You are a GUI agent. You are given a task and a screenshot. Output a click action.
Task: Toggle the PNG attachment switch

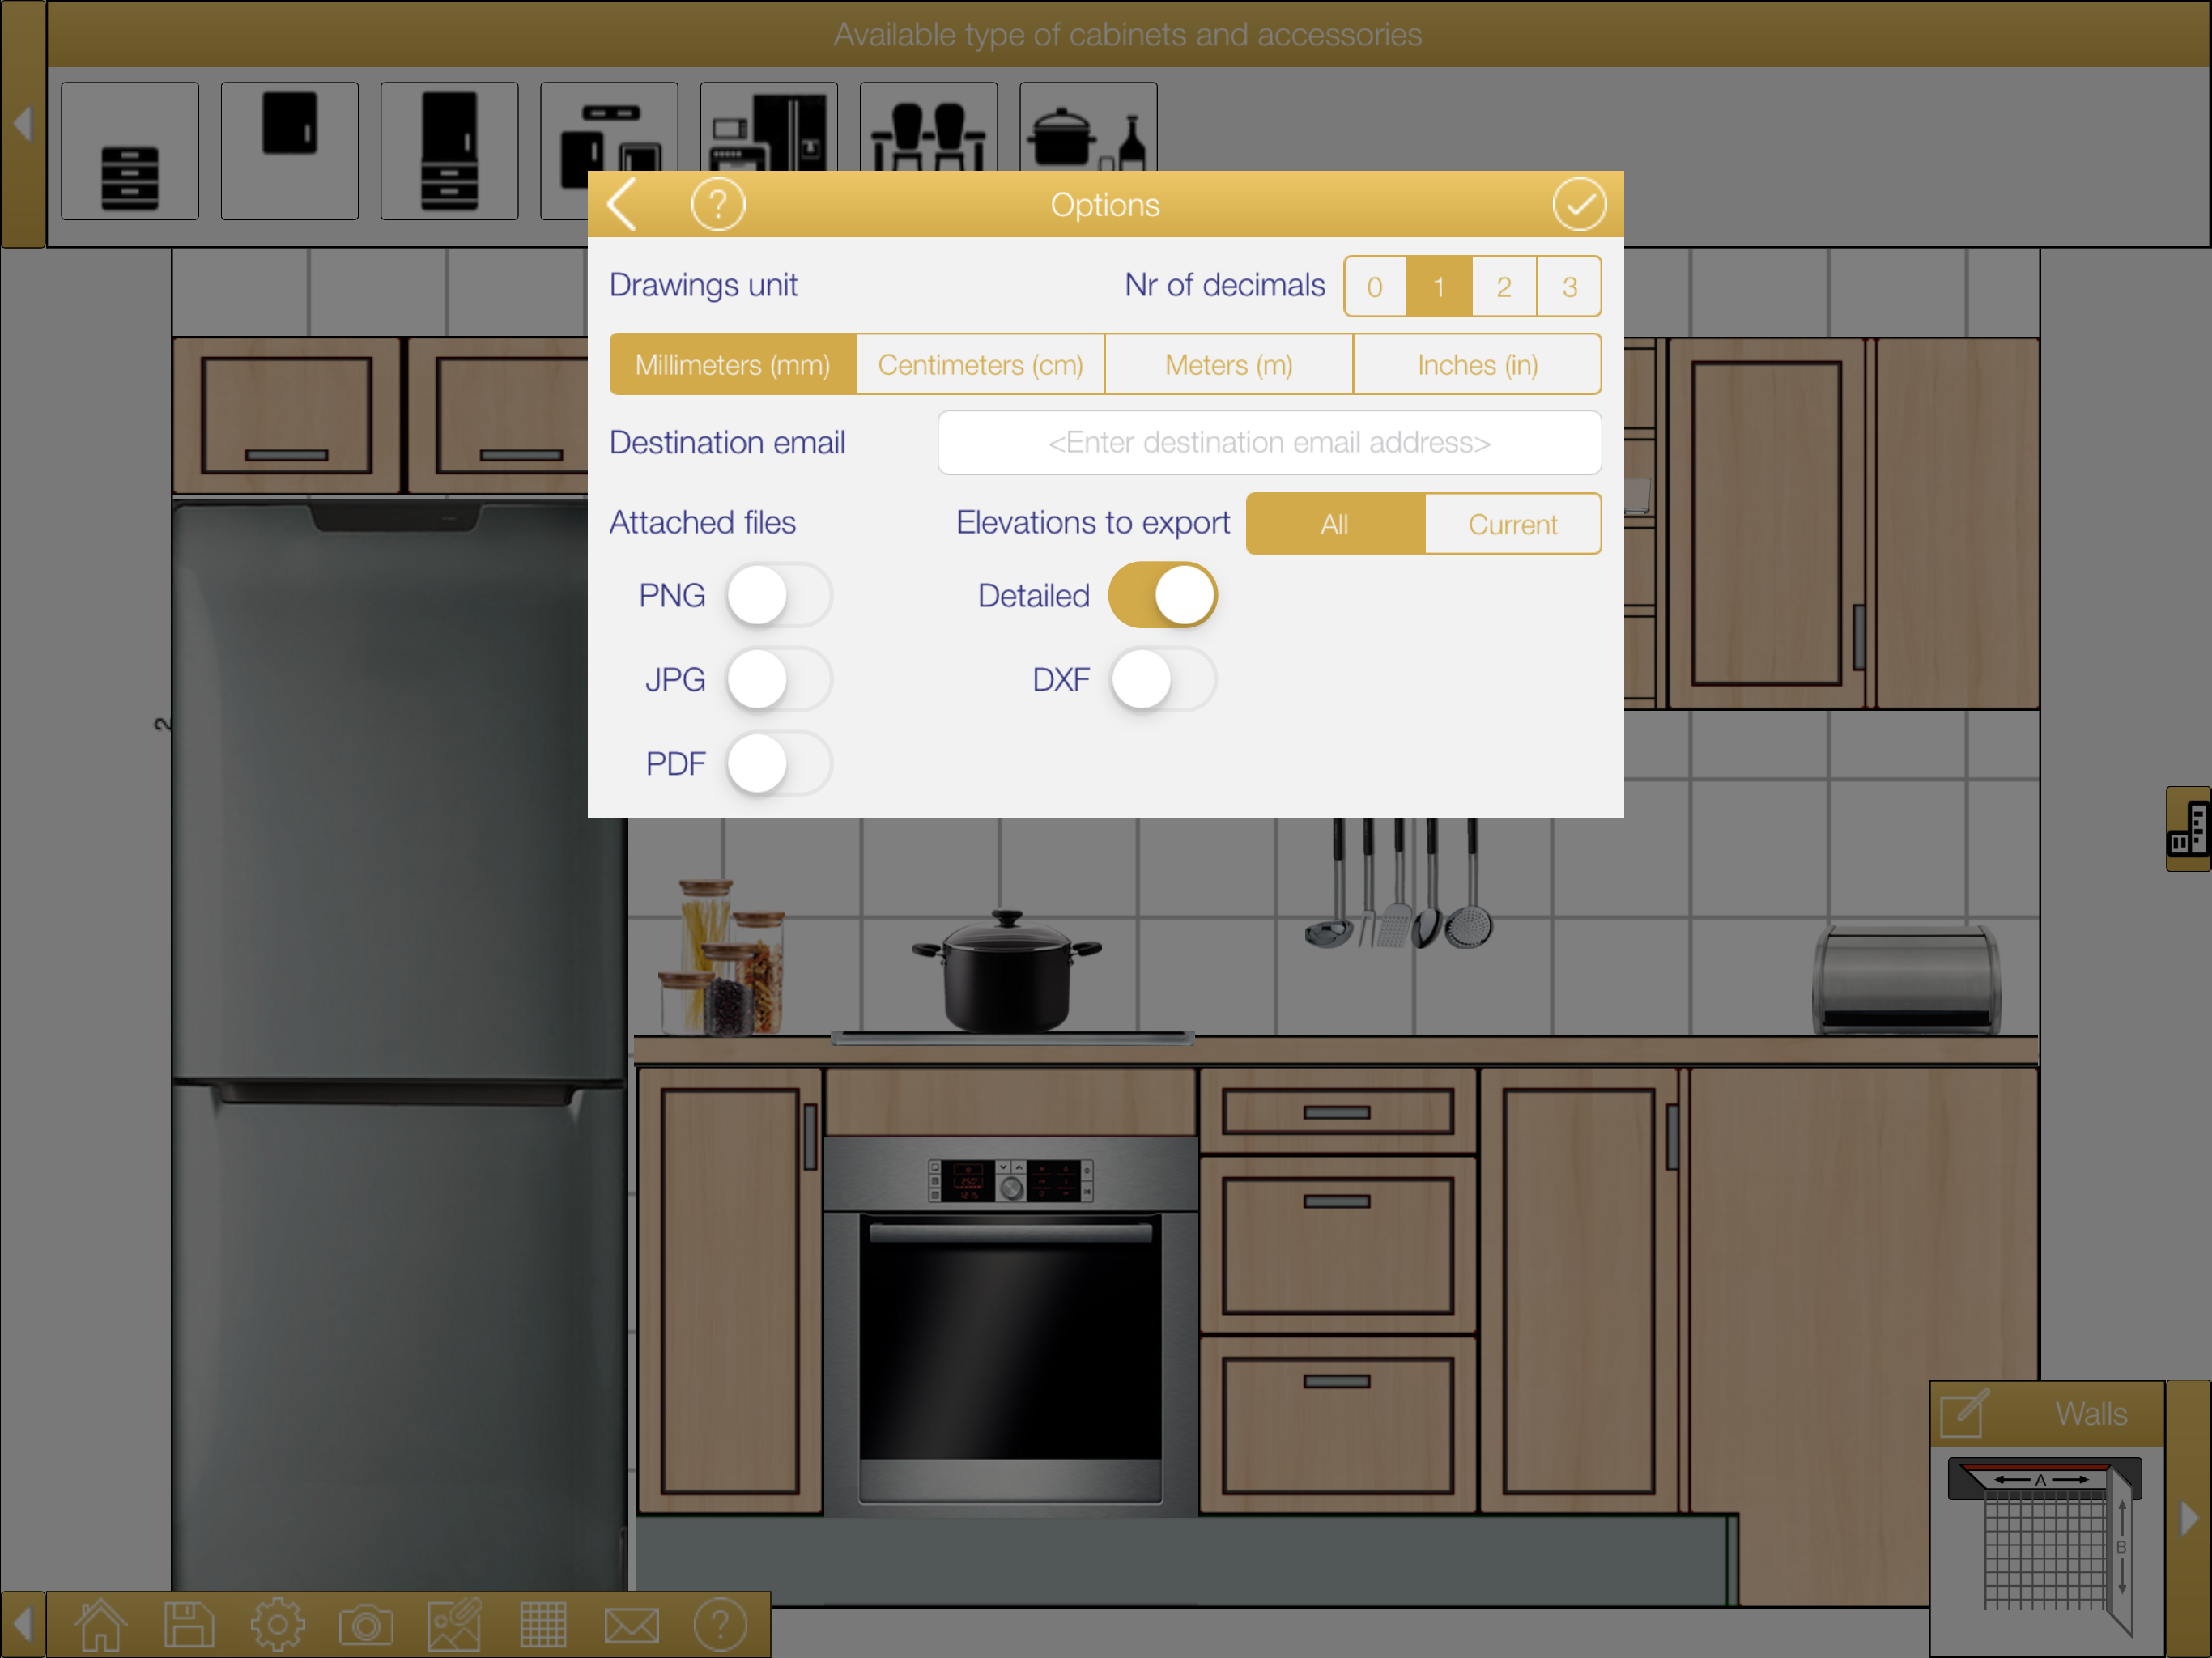point(778,596)
